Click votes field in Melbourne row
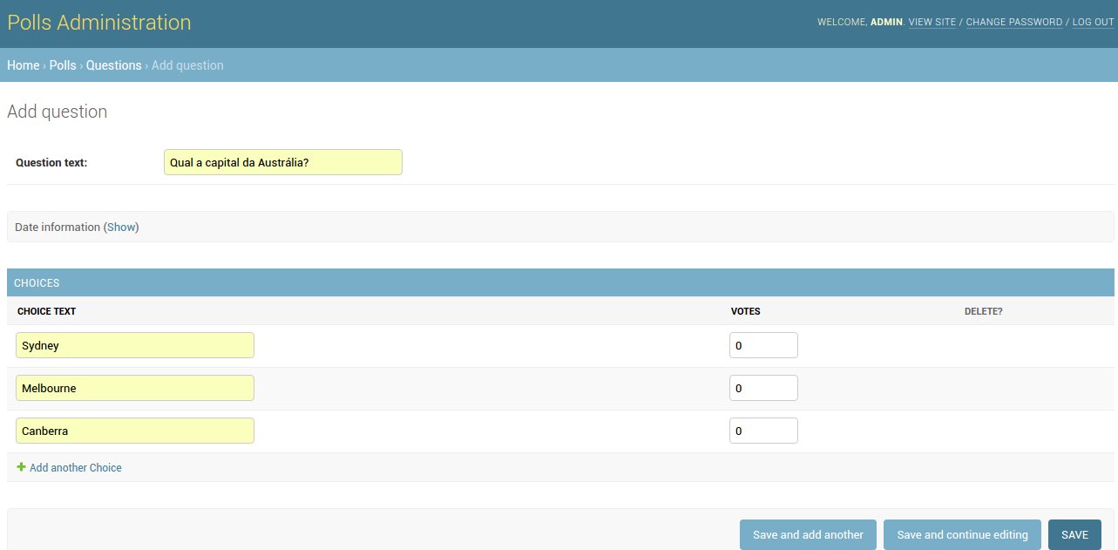The image size is (1118, 550). click(763, 388)
